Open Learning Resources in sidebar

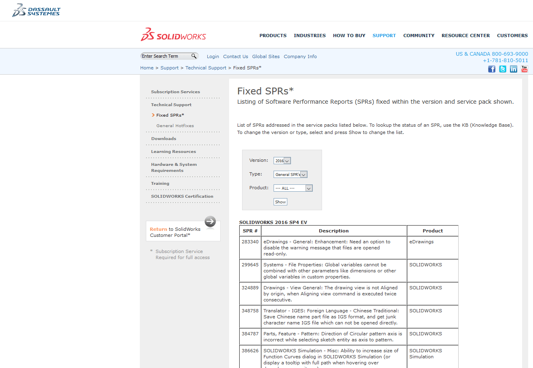(x=173, y=152)
